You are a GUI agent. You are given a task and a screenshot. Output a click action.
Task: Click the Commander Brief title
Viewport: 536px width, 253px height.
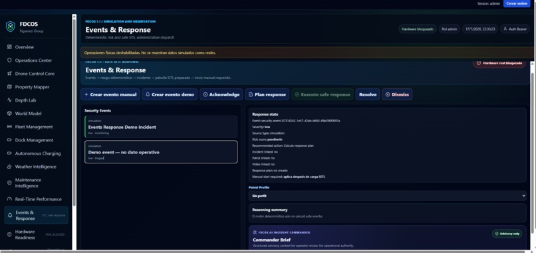(272, 240)
